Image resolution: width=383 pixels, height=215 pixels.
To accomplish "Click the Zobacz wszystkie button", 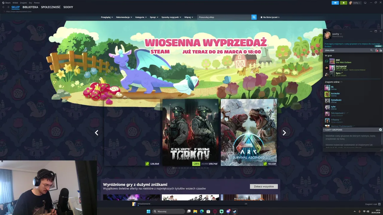I will (264, 186).
